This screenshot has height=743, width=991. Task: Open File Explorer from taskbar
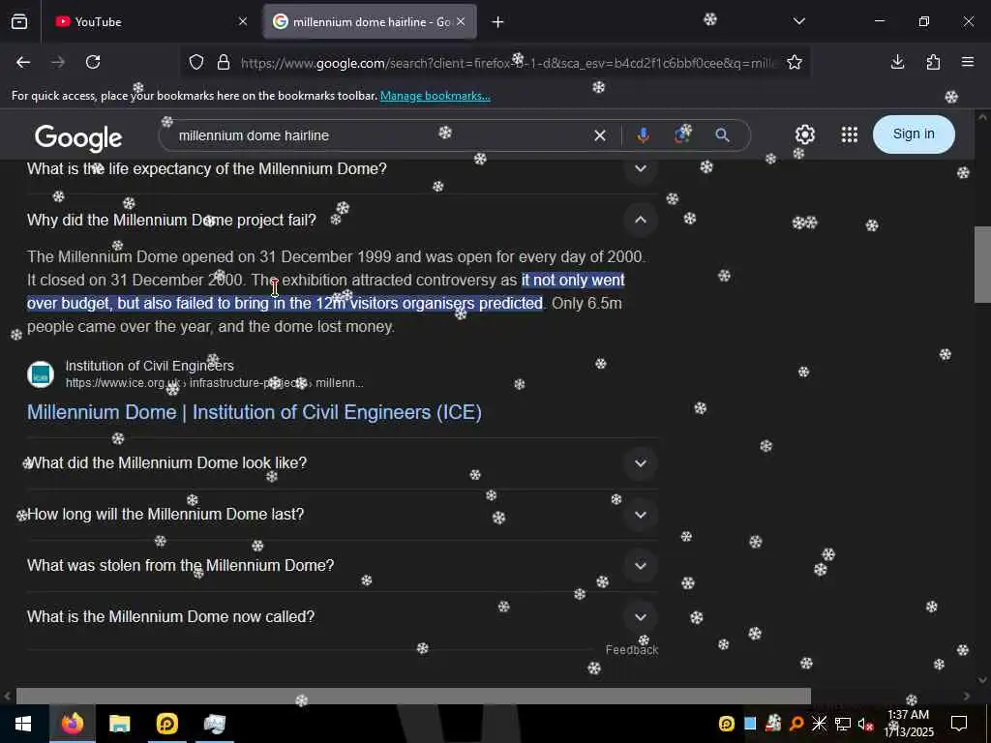click(x=119, y=724)
